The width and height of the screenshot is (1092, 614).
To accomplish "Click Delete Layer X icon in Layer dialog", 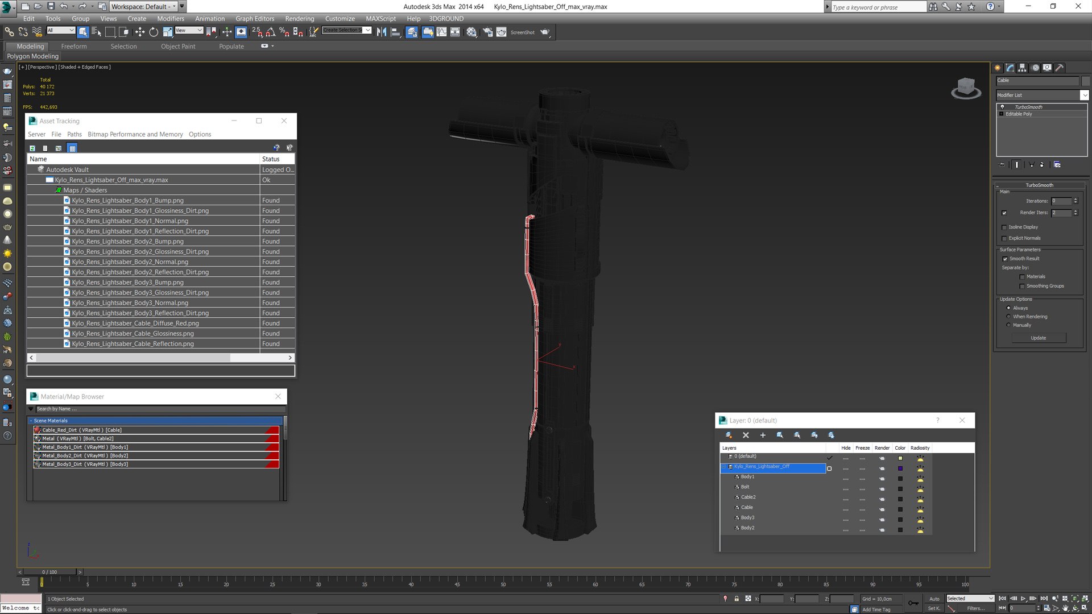I will click(746, 435).
